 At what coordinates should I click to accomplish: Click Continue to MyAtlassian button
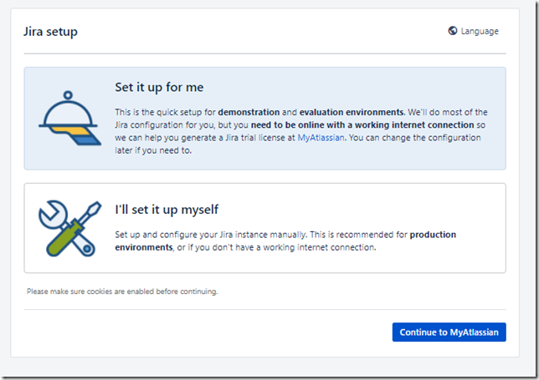click(x=449, y=332)
